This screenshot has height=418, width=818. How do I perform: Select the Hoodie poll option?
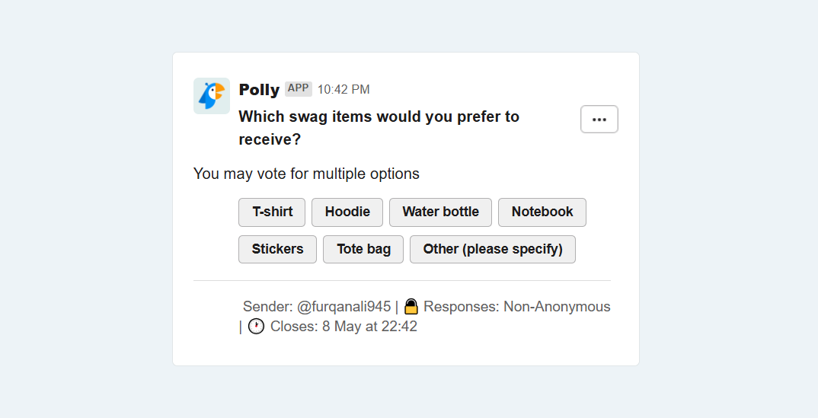pyautogui.click(x=347, y=212)
